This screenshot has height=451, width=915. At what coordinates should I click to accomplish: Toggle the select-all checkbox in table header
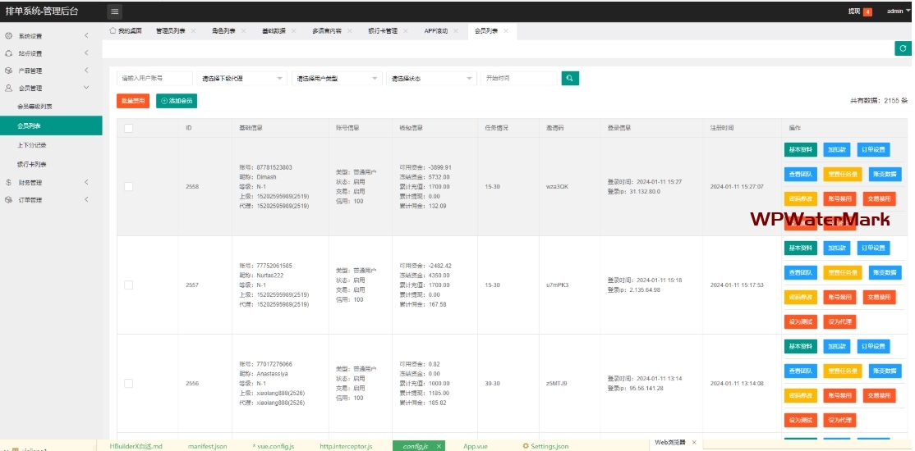point(128,128)
